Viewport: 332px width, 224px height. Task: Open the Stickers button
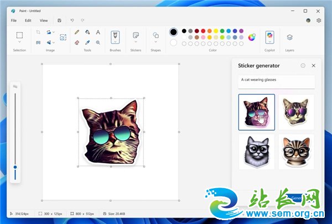point(136,36)
